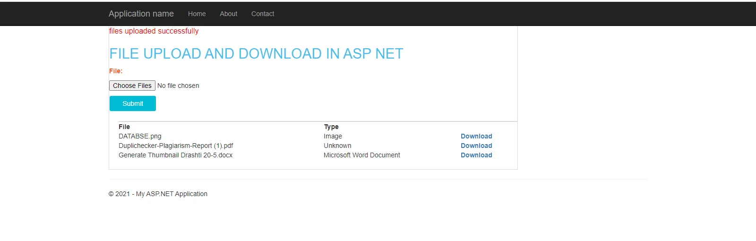
Task: Click the 2021 My ASP.NET Application footer
Action: coord(158,194)
